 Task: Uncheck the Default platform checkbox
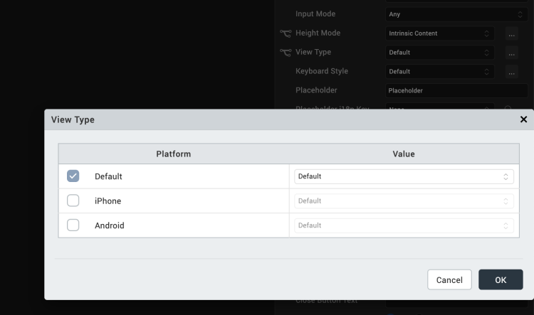[x=73, y=176]
